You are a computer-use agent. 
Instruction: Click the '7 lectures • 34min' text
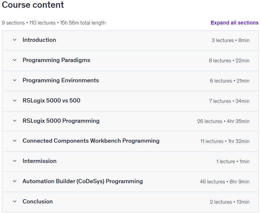[229, 101]
